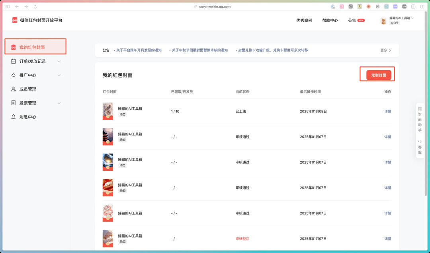Click the page's vertical scrollbar

pos(426,104)
